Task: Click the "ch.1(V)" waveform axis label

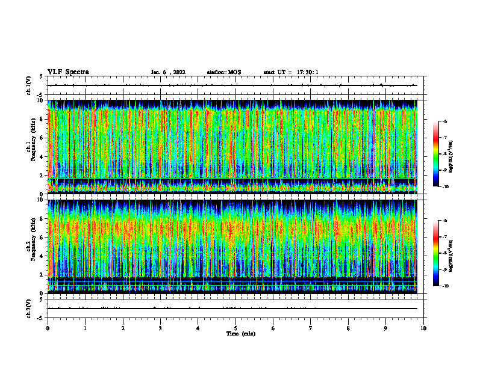Action: [28, 85]
